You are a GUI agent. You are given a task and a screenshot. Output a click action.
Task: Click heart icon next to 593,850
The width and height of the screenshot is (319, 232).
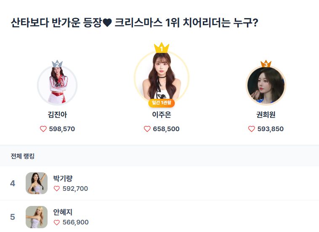252,129
